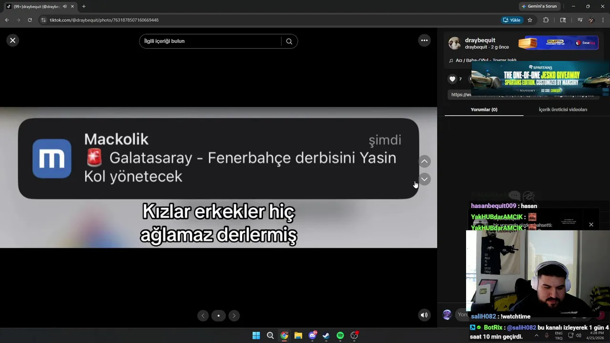The image size is (610, 343).
Task: Open Discord from the taskbar
Action: tap(312, 335)
